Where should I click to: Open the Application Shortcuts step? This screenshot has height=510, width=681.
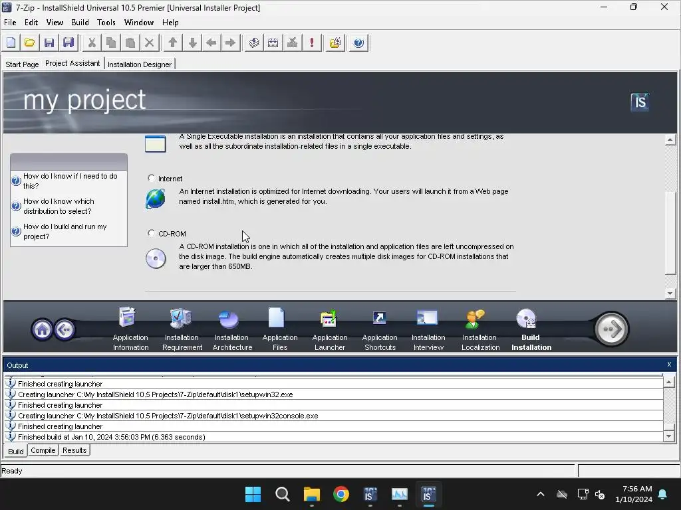coord(380,329)
